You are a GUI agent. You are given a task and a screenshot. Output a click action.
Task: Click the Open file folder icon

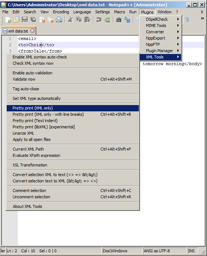click(x=16, y=20)
